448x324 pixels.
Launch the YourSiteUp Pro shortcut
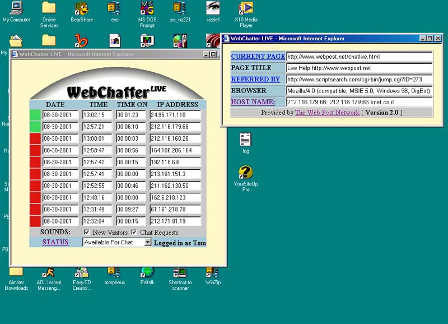tap(246, 178)
